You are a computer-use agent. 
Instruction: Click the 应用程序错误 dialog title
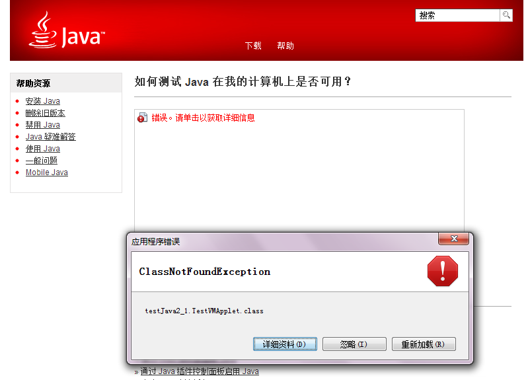coord(155,241)
